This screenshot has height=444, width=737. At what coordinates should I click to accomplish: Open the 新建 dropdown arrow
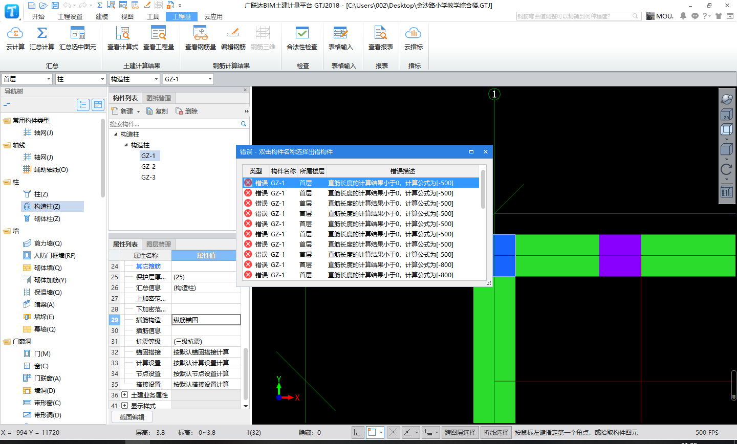point(138,112)
